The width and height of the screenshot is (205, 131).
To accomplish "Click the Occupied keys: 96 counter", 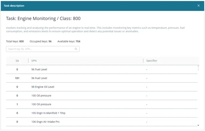I will 41,41.
